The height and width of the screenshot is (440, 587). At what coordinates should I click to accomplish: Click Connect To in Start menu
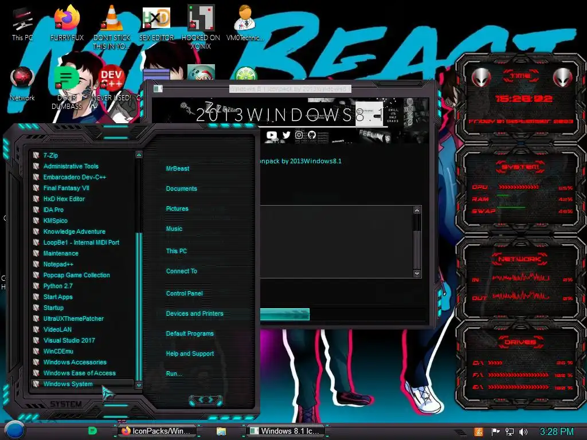(181, 271)
